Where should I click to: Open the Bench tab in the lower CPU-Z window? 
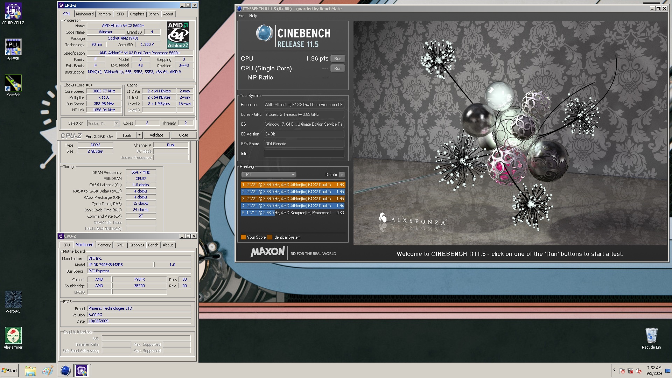point(153,245)
